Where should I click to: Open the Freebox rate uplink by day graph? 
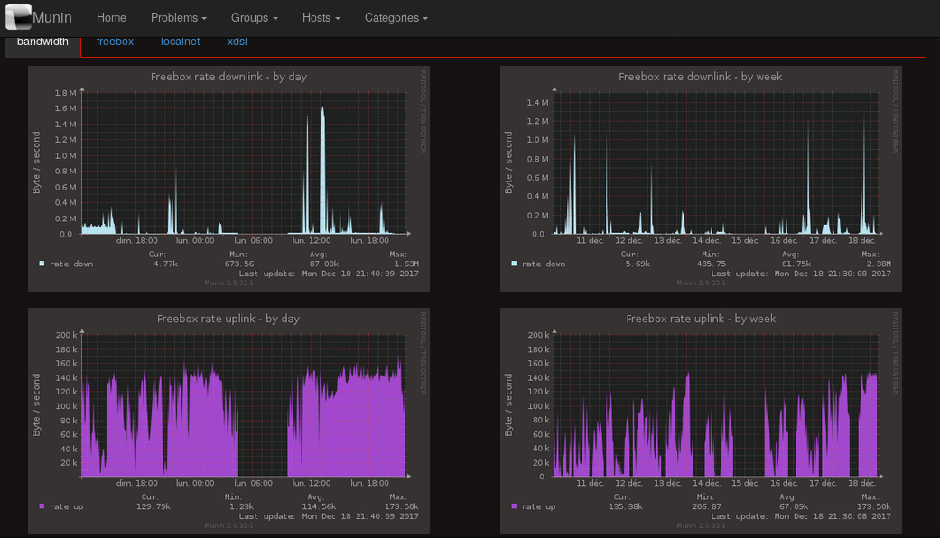pyautogui.click(x=229, y=422)
